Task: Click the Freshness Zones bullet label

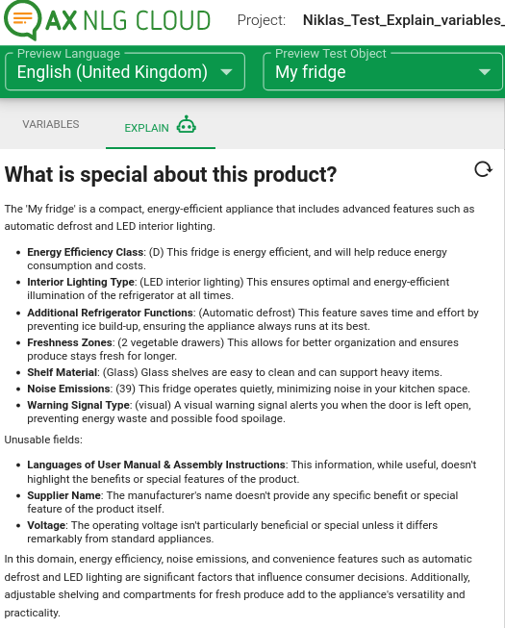Action: click(x=69, y=342)
